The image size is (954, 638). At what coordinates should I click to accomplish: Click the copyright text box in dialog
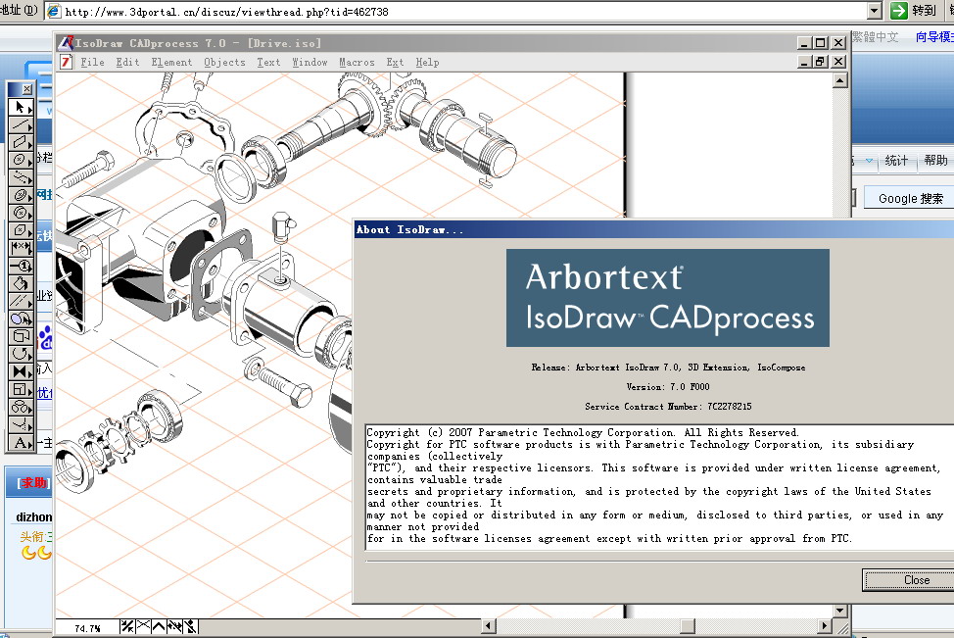[x=659, y=486]
